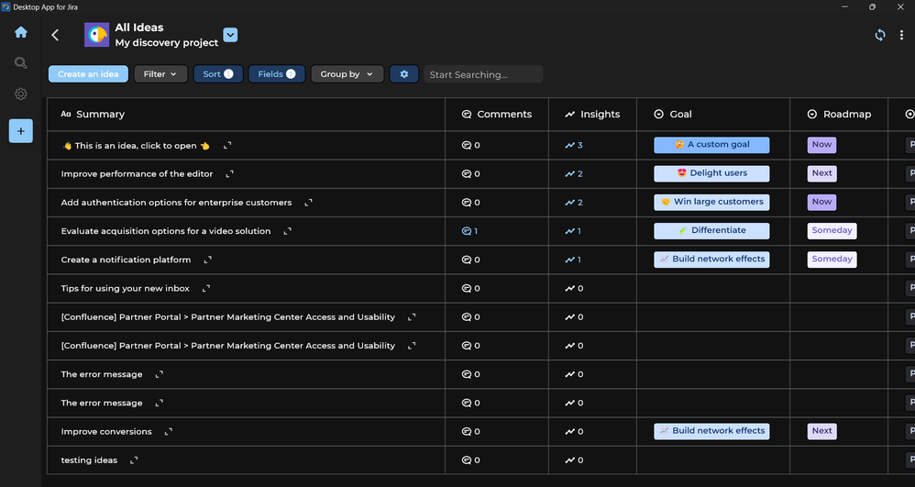Click 'Build network effects' tag in conversions row

[x=712, y=431]
